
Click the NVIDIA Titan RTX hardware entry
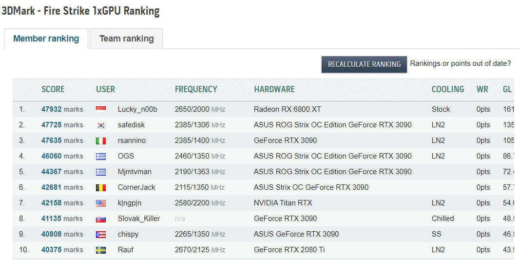[283, 203]
